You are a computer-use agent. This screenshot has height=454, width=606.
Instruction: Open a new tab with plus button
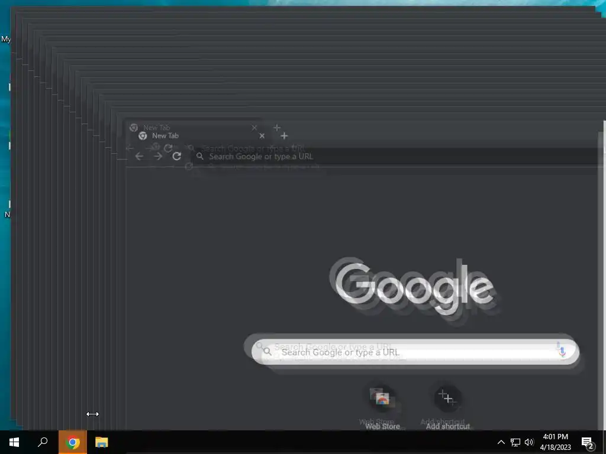(284, 136)
